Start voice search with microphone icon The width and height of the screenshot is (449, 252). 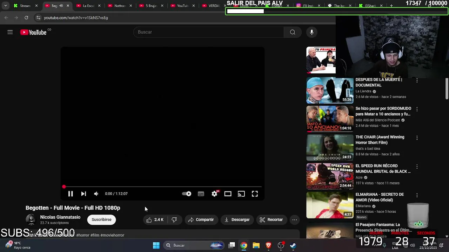[311, 32]
